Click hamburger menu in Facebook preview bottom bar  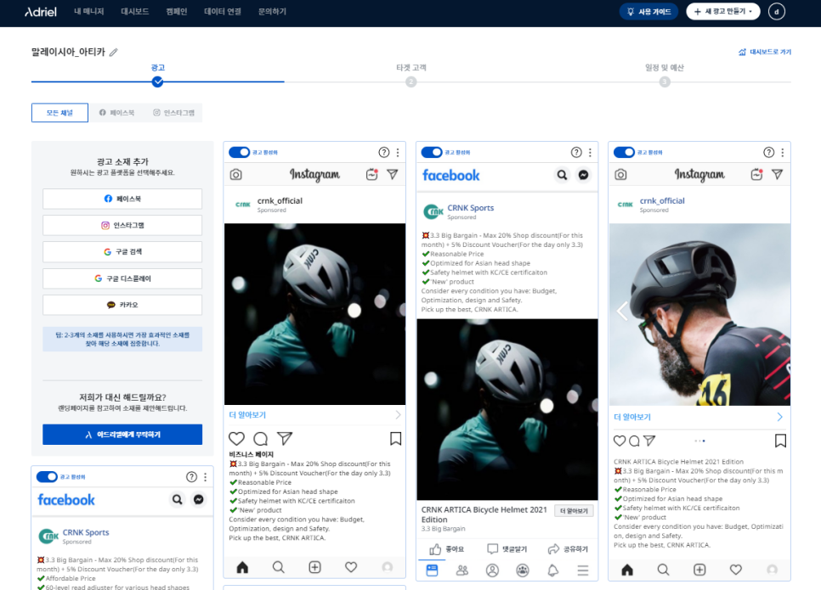pos(583,570)
